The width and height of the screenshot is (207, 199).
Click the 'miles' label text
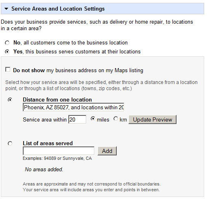pyautogui.click(x=103, y=119)
